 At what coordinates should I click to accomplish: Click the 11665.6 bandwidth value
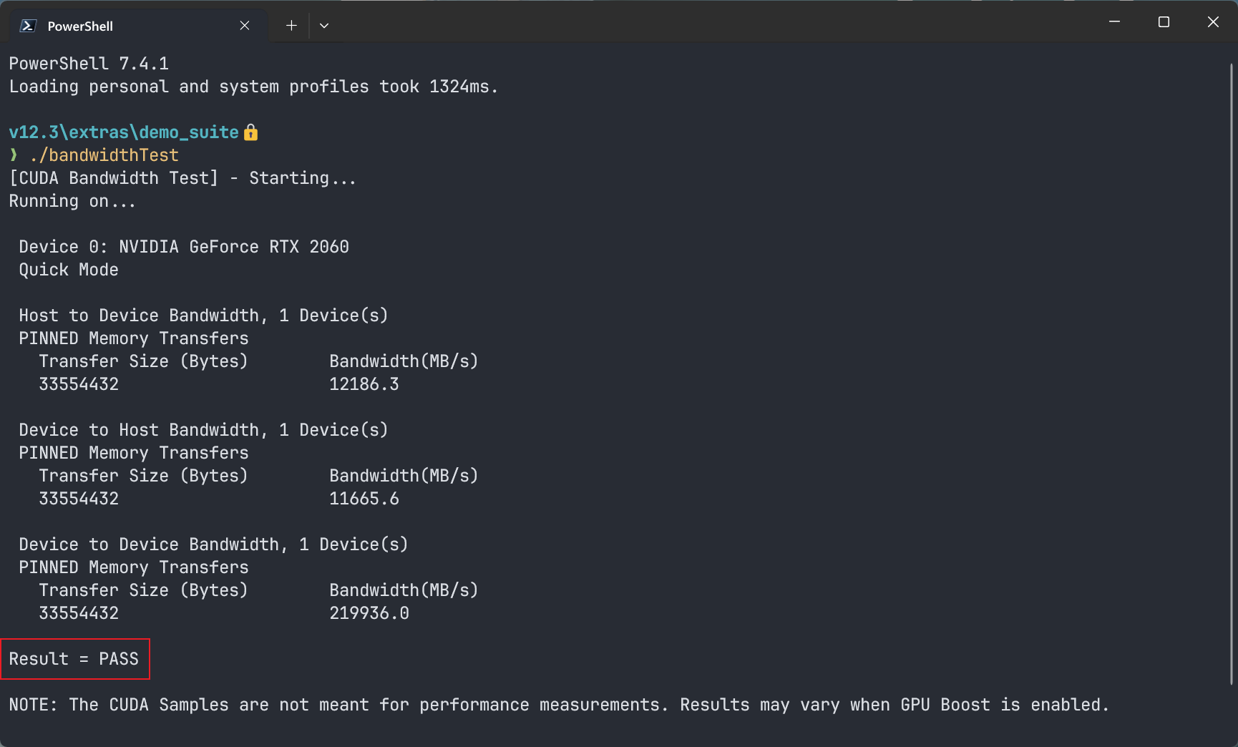click(364, 499)
